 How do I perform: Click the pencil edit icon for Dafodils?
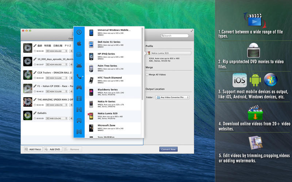tap(35, 113)
